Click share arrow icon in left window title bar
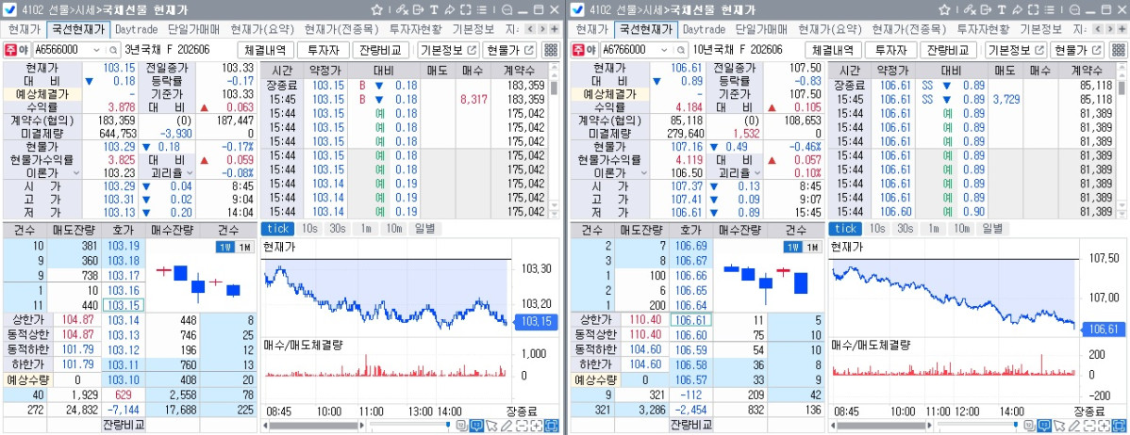 coord(450,10)
